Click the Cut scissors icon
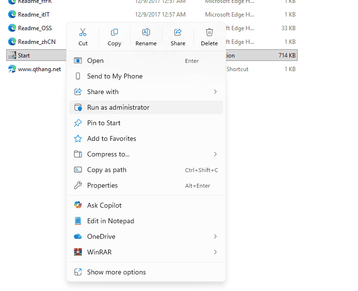 click(x=83, y=33)
